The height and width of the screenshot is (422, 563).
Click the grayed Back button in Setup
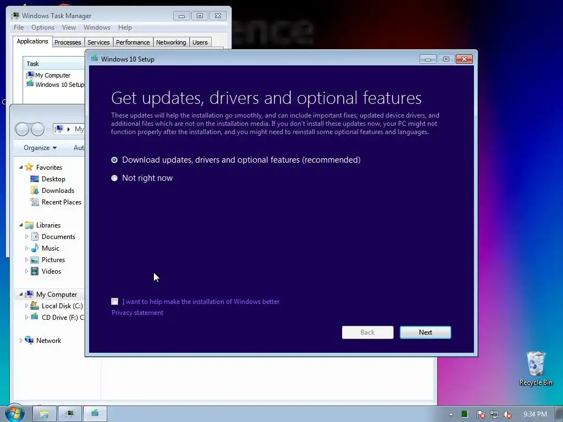coord(368,332)
